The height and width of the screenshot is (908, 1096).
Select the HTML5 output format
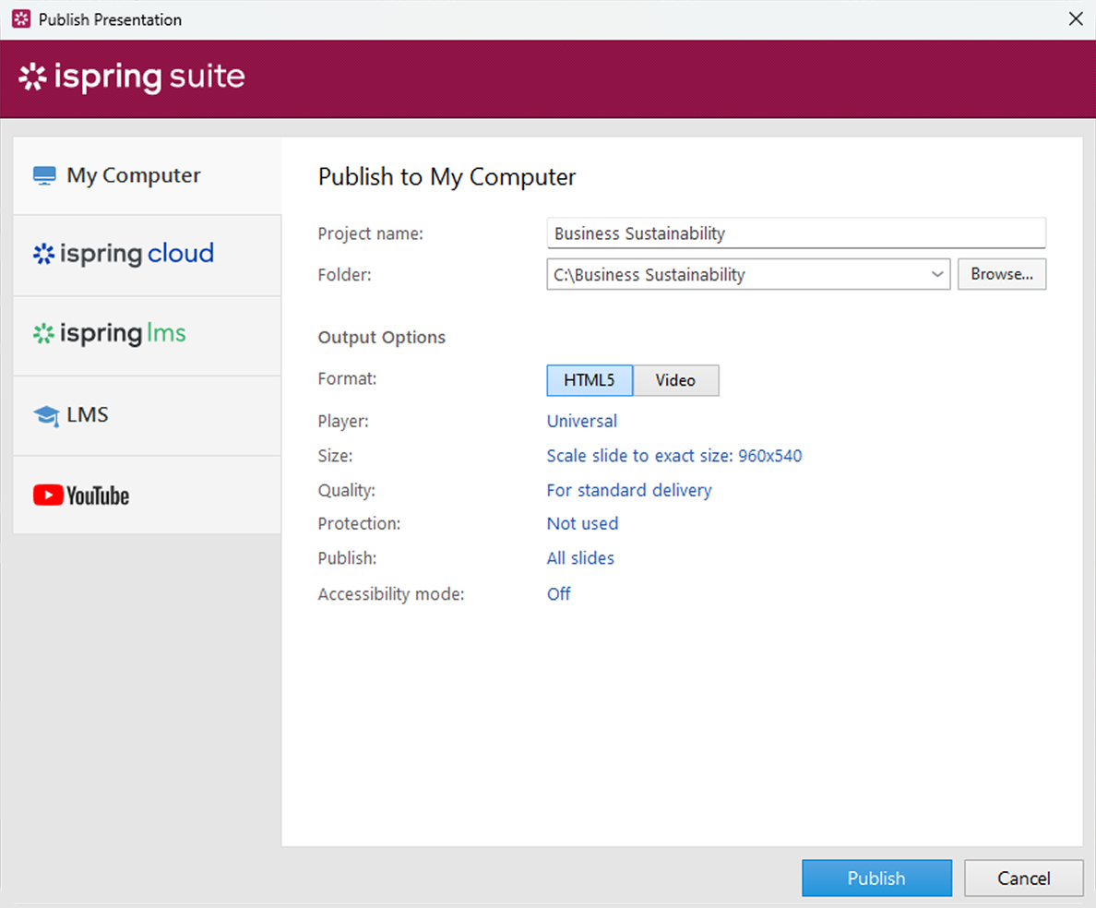click(x=589, y=380)
